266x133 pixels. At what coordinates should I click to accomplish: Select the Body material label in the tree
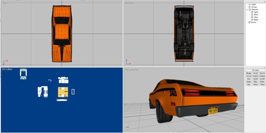[x=256, y=20]
